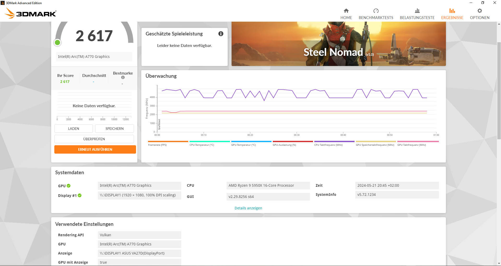
Task: Click the Optionen gear icon
Action: pos(480,11)
